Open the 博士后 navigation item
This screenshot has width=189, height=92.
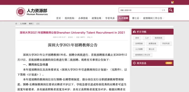click(x=136, y=18)
